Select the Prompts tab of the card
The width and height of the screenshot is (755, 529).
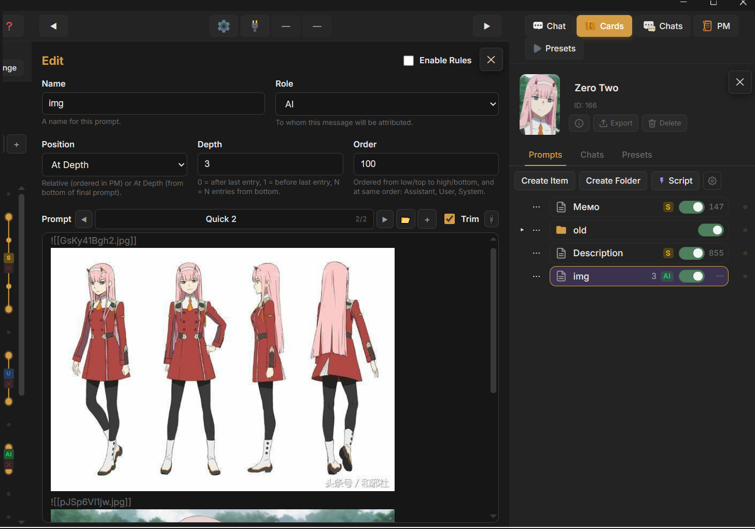coord(546,155)
